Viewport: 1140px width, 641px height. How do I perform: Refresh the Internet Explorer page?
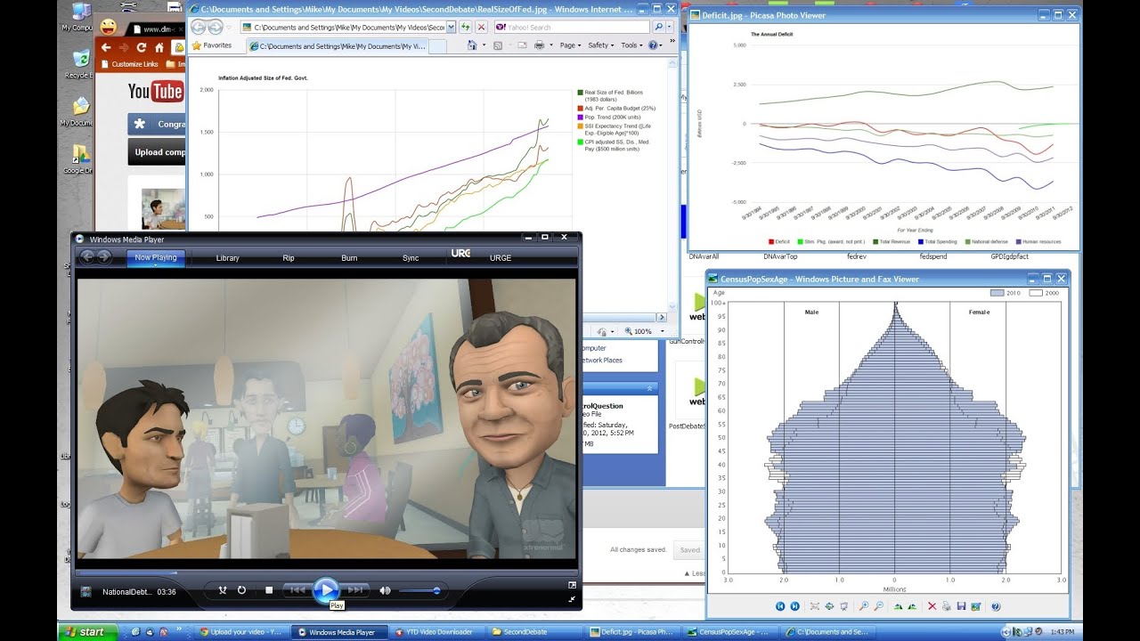pyautogui.click(x=466, y=27)
